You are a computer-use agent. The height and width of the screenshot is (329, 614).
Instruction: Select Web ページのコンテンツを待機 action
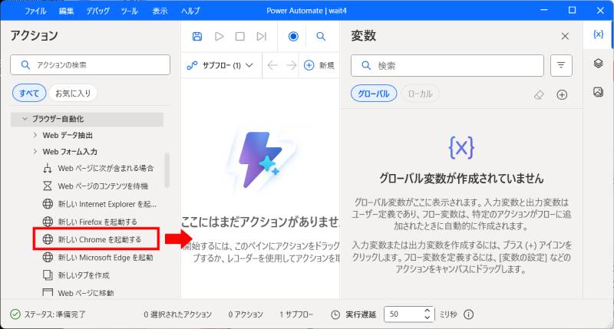(x=95, y=186)
